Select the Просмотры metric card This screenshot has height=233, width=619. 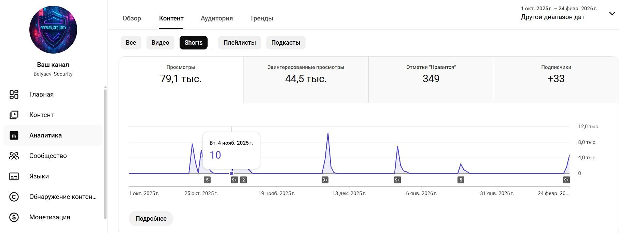coord(181,79)
